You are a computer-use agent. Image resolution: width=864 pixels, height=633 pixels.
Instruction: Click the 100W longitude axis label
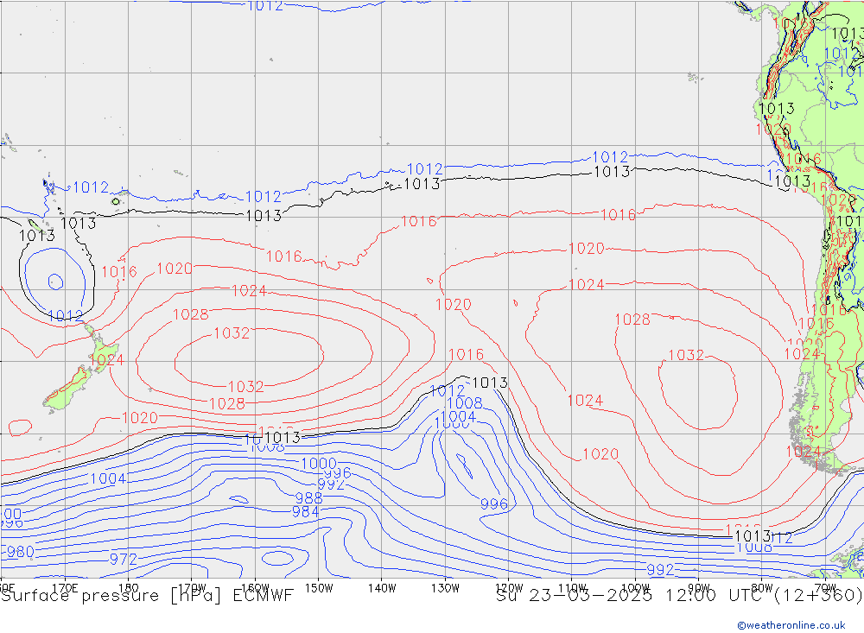click(635, 588)
